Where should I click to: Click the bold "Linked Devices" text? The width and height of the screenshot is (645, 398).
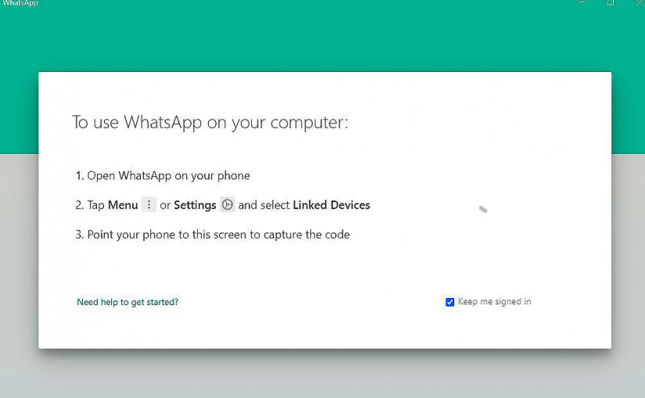[331, 205]
